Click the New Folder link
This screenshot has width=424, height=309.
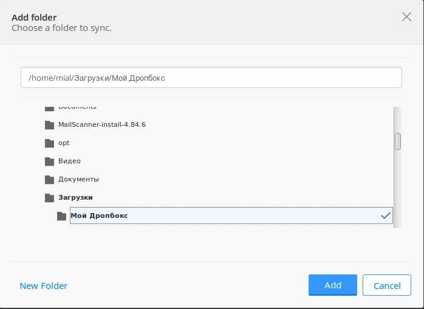[44, 285]
